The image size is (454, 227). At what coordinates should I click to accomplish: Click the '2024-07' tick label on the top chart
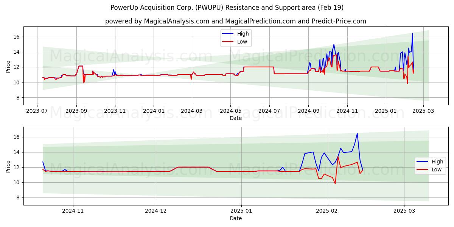tap(269, 111)
